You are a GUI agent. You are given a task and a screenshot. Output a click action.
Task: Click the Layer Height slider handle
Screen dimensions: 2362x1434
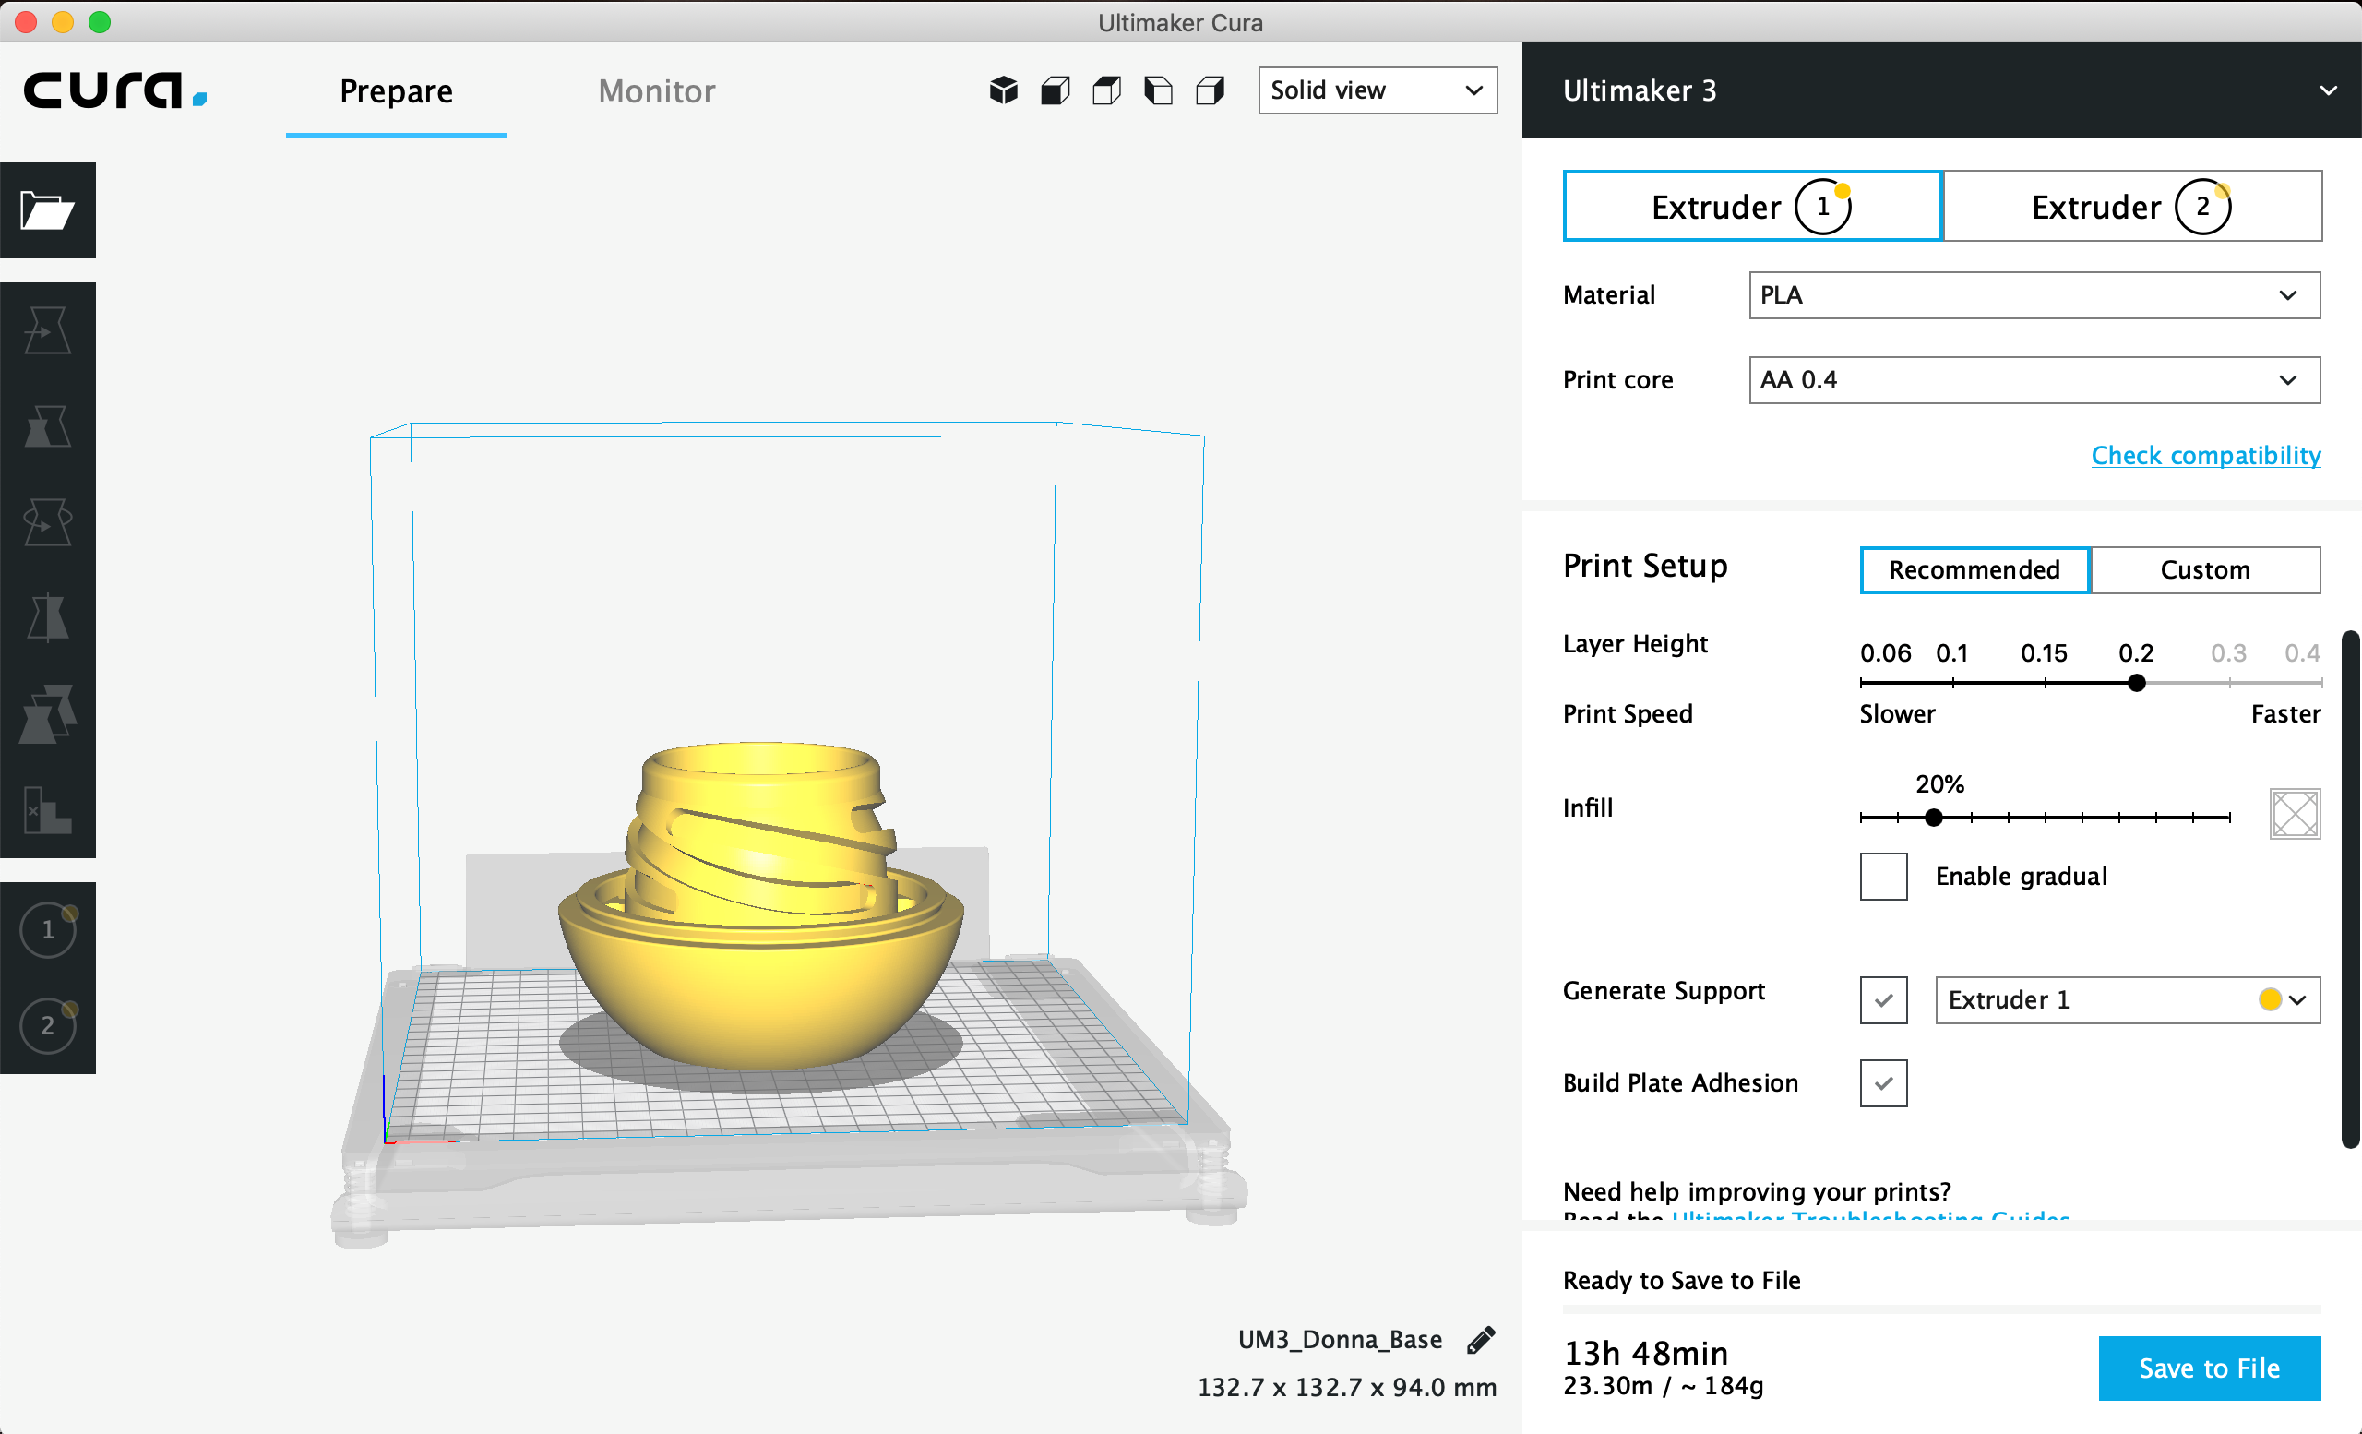2137,684
